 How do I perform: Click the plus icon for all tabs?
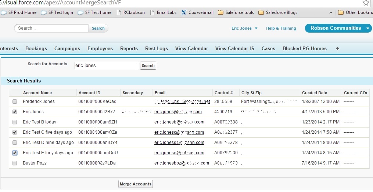[337, 48]
